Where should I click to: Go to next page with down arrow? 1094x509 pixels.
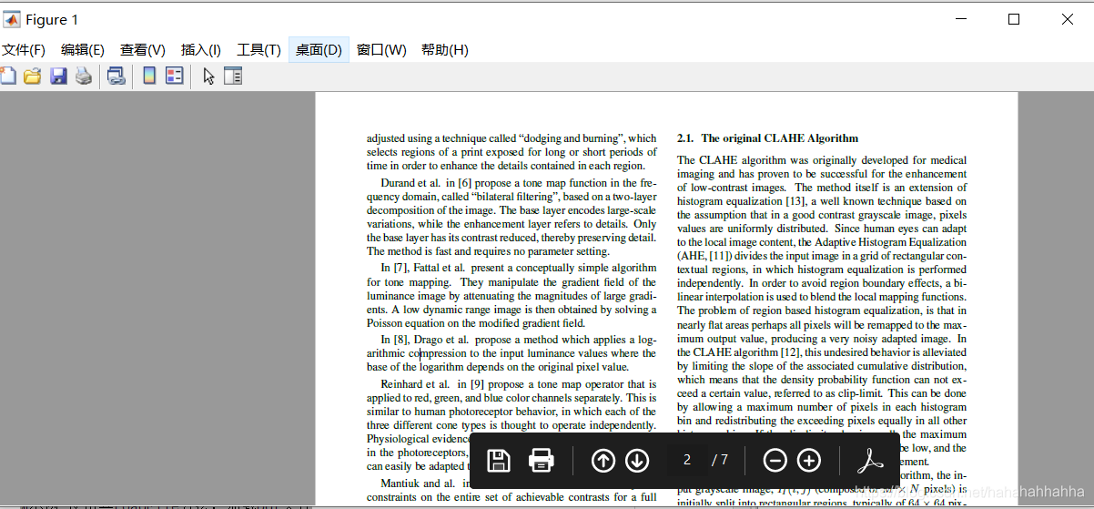(637, 461)
